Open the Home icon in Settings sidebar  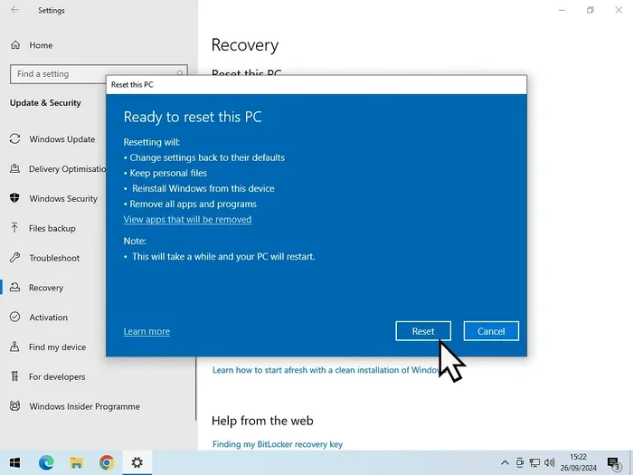click(x=15, y=45)
